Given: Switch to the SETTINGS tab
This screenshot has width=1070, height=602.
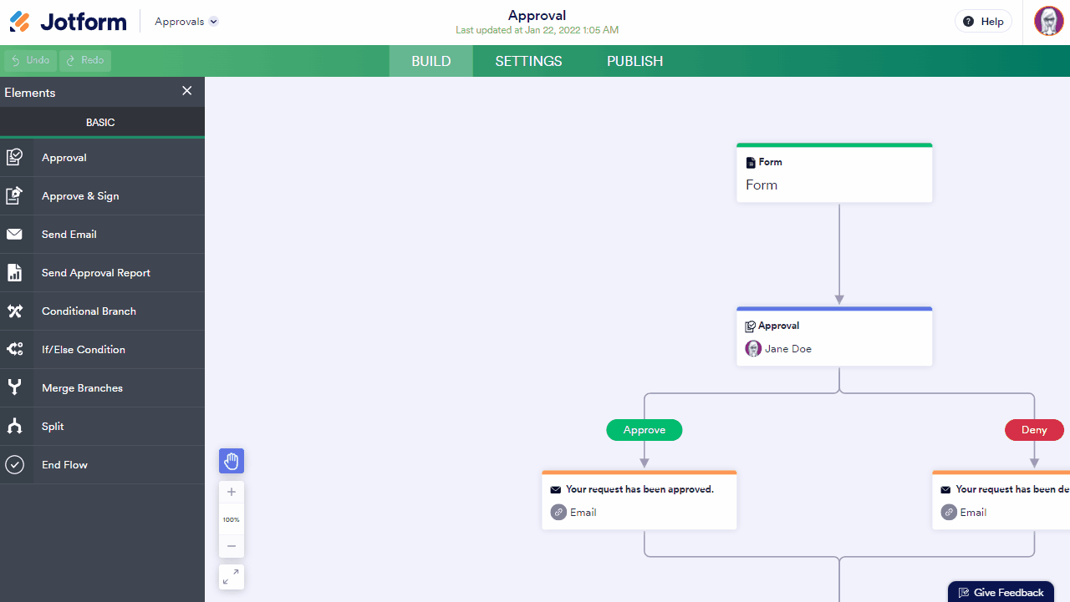Looking at the screenshot, I should tap(528, 61).
